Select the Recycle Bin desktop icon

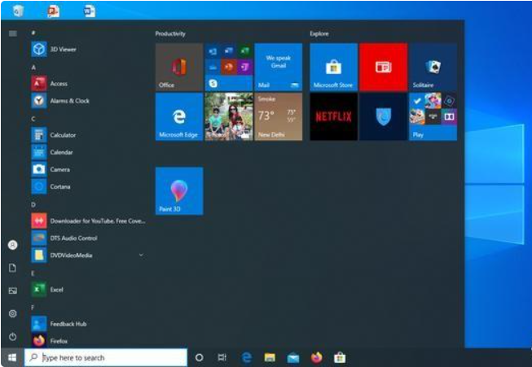point(18,11)
